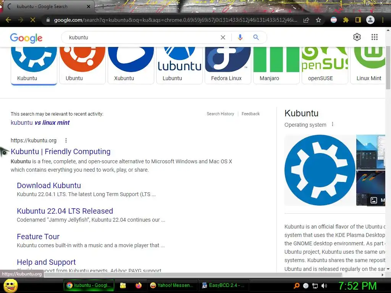Submit search with magnifier icon
This screenshot has height=293, width=391.
(256, 37)
